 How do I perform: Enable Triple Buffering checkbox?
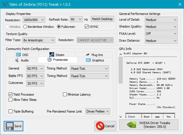tap(10, 111)
